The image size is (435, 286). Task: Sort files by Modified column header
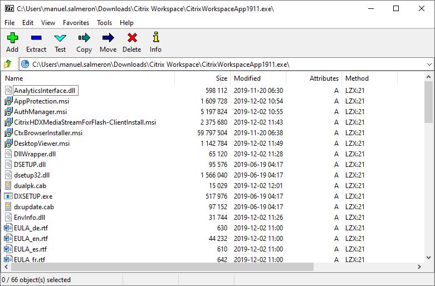pos(258,78)
